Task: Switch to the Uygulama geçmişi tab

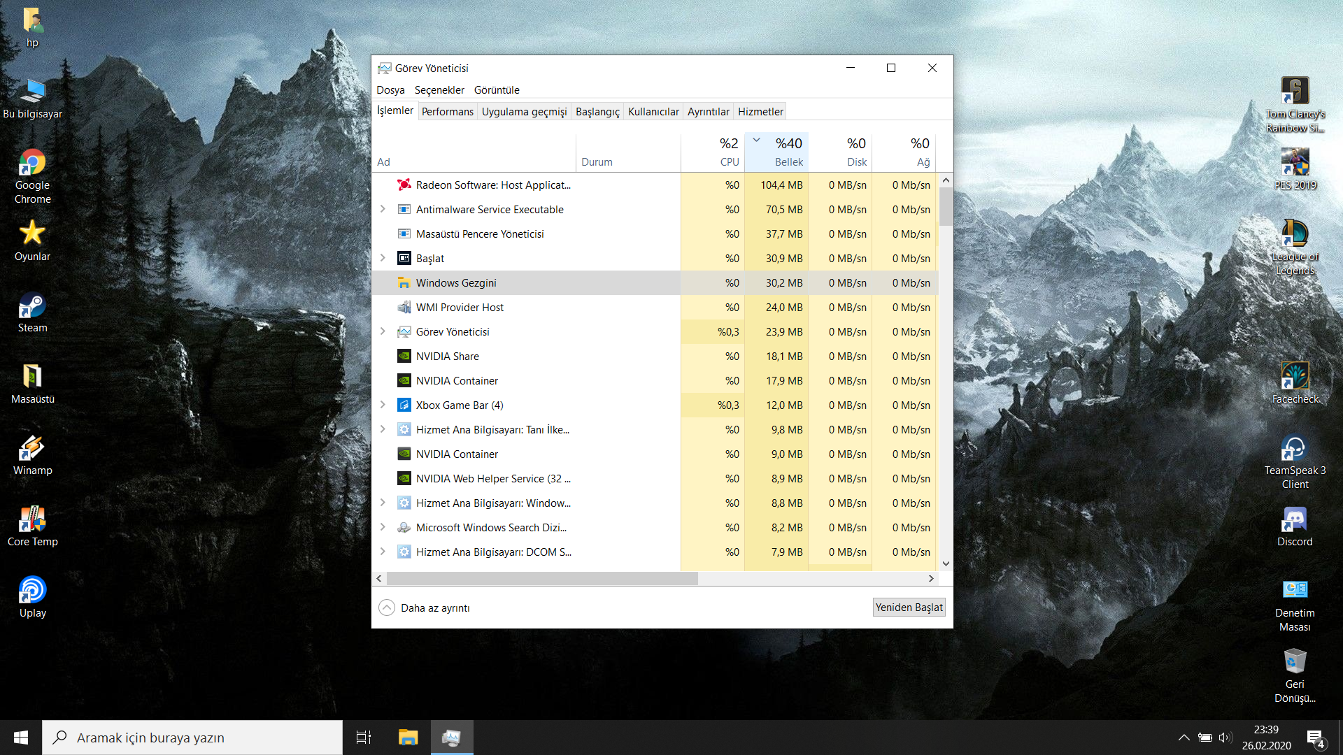Action: 525,112
